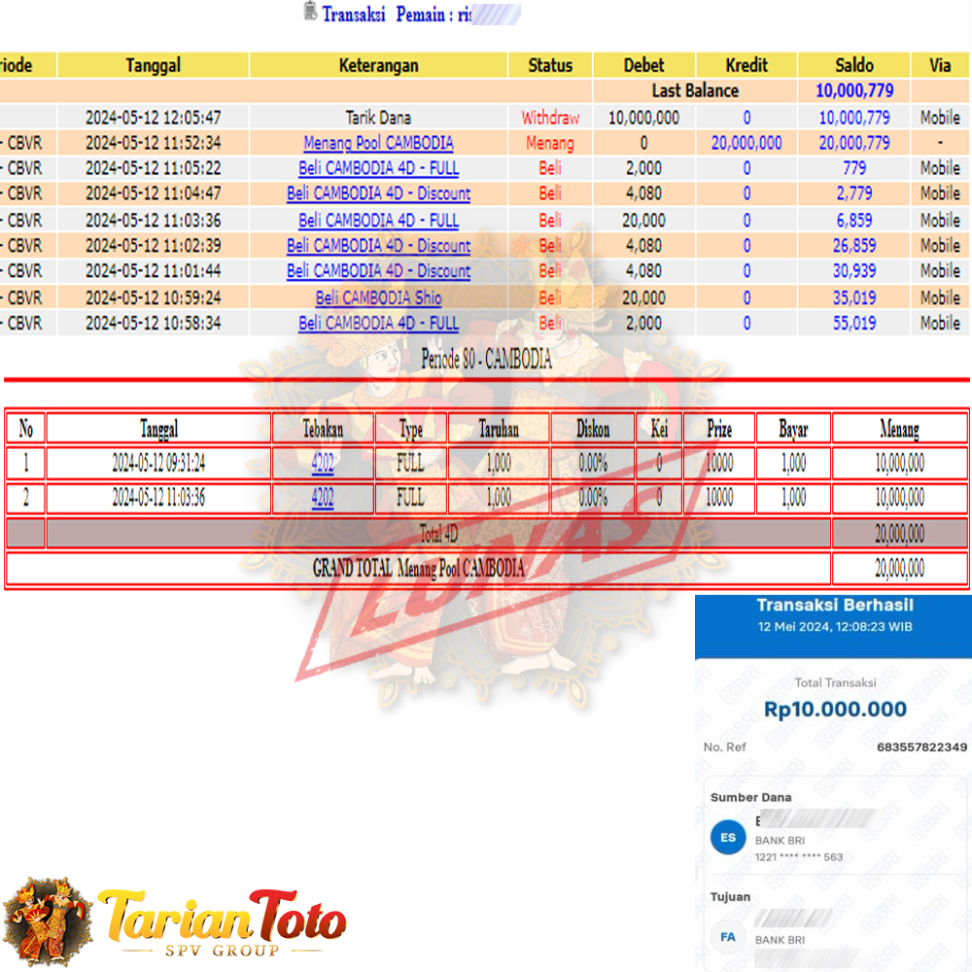
Task: Select the Last Balance value 10,000,779
Action: 853,91
